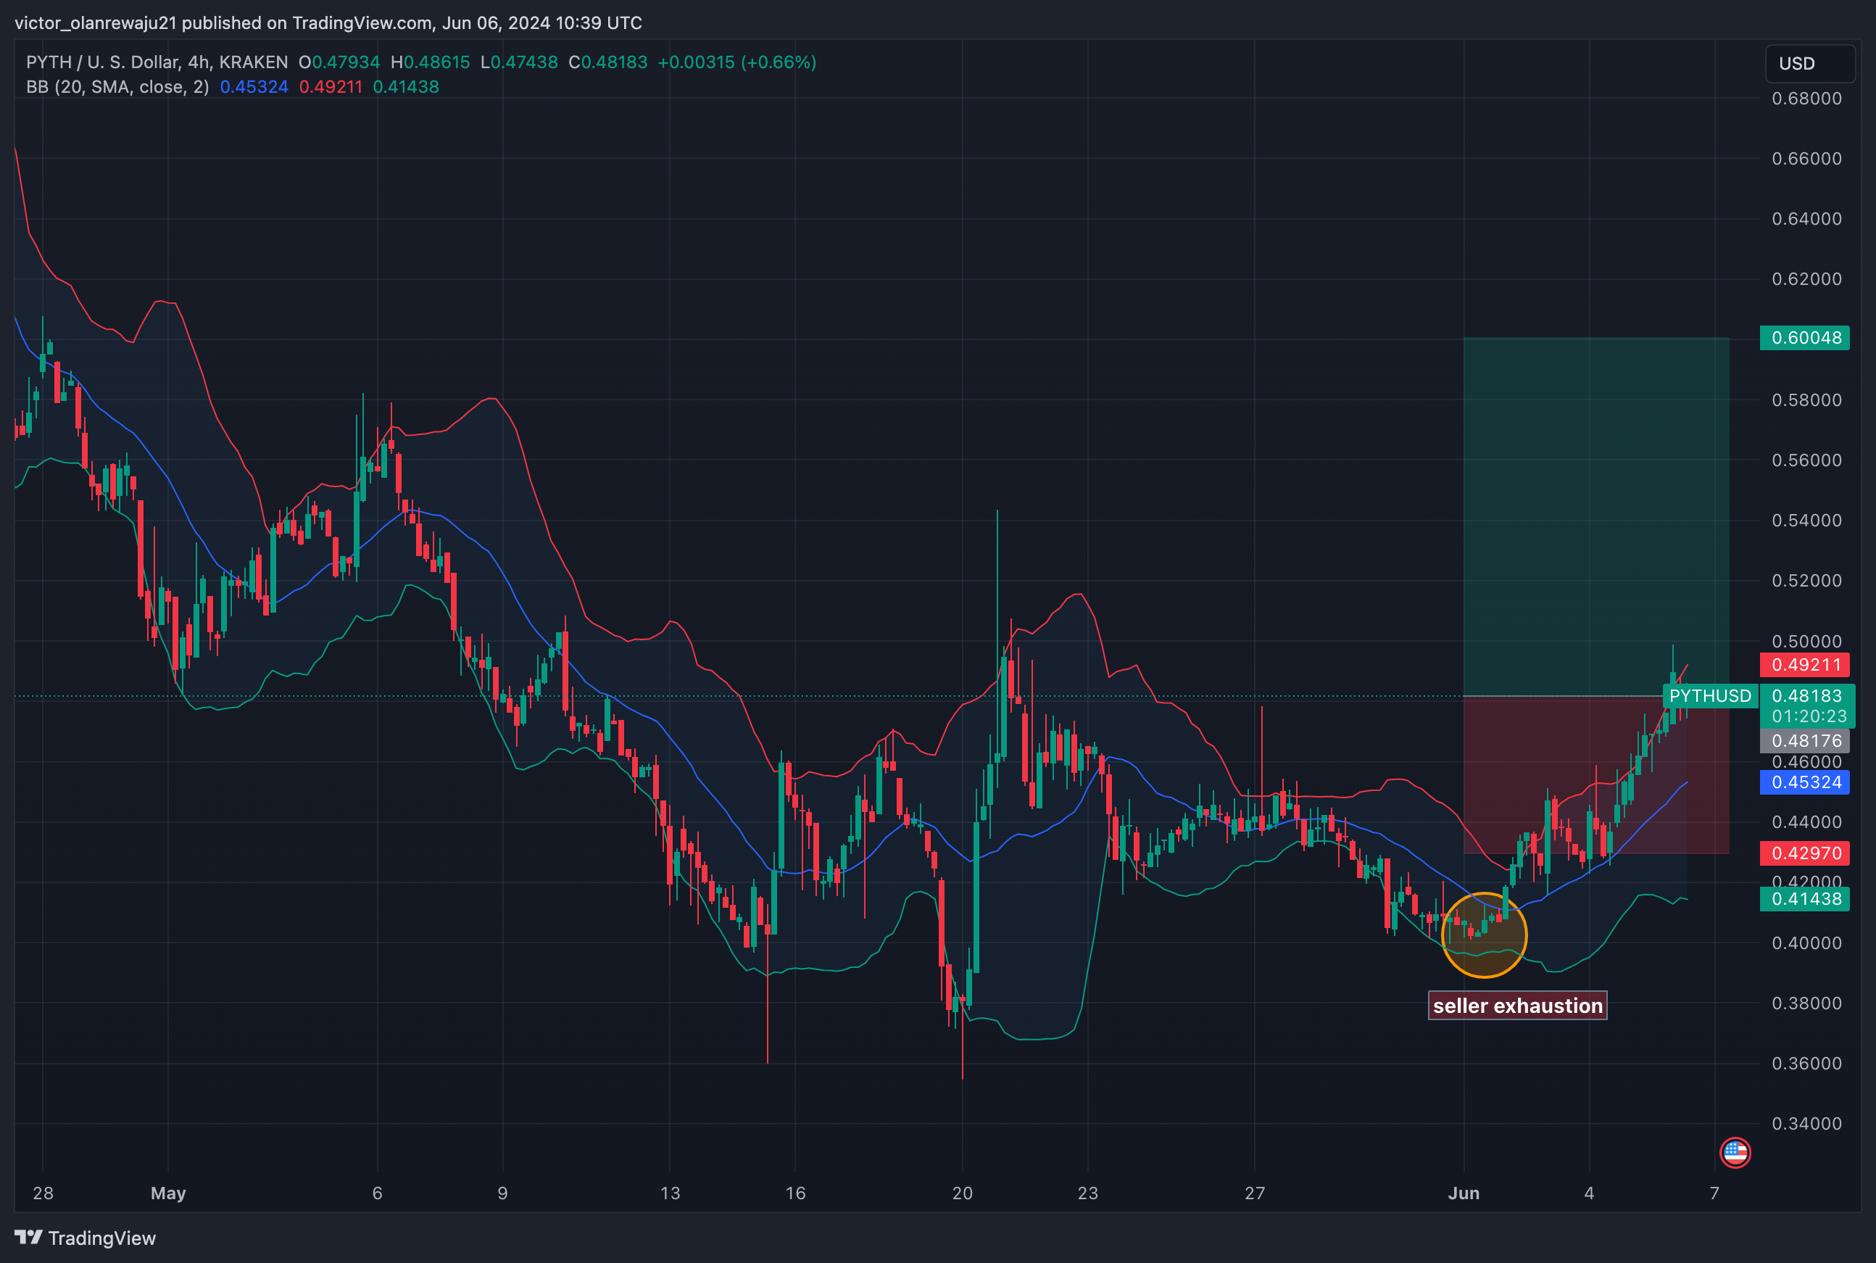Click the green 0.41438 axis price label

(1804, 899)
